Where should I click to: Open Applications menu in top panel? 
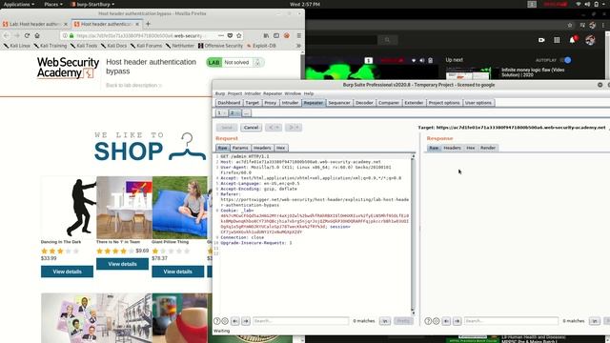click(19, 4)
